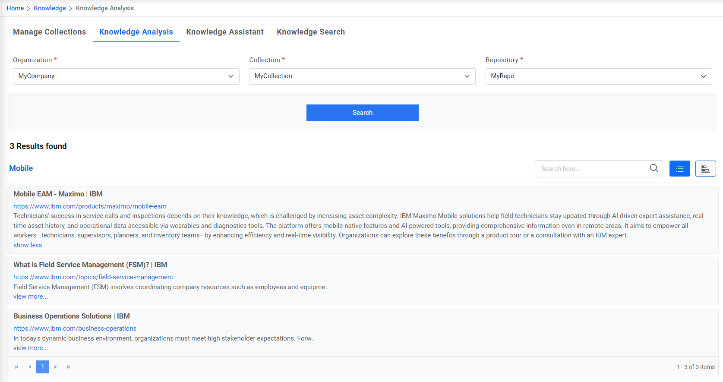The height and width of the screenshot is (382, 723).
Task: Go to first page pagination arrow
Action: [17, 367]
